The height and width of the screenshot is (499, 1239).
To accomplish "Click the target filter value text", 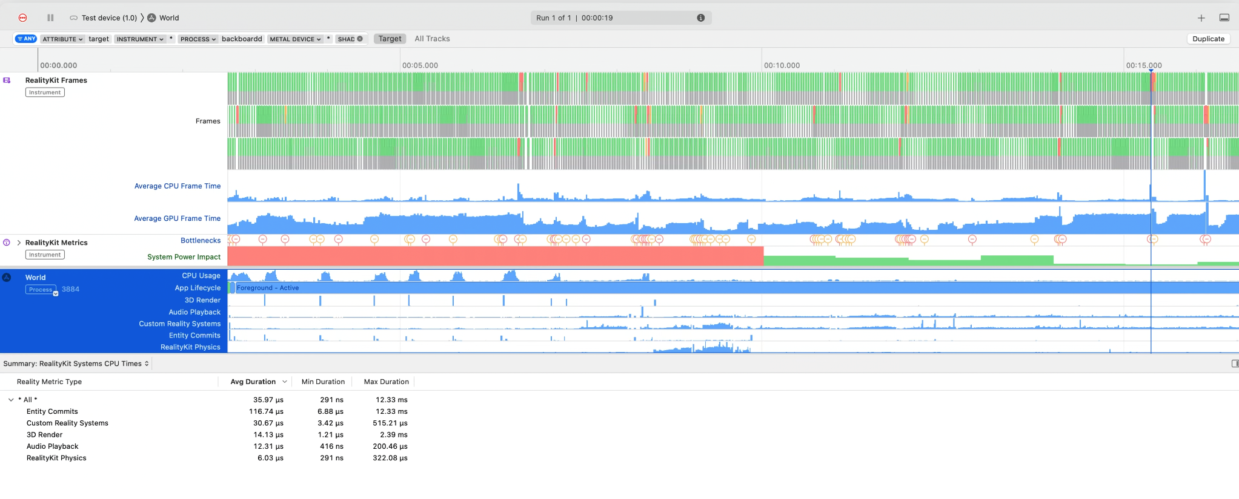I will tap(99, 39).
